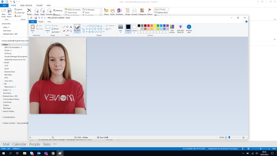
Task: Open Rules in the Outlook ribbon
Action: 112,12
